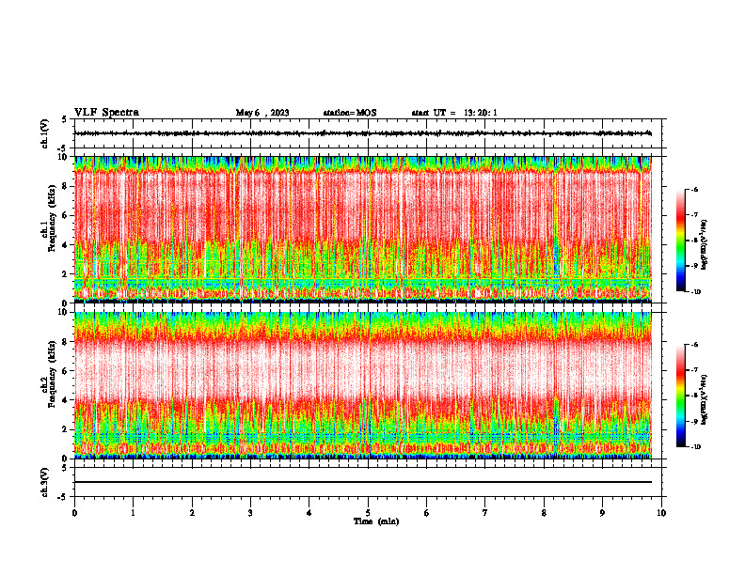The width and height of the screenshot is (745, 575).
Task: Click the ch.2 spectrogram plot area
Action: (x=363, y=385)
